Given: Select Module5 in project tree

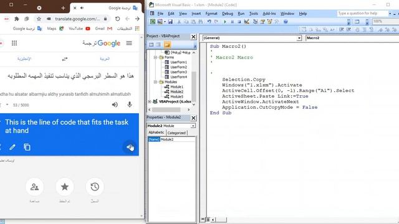Looking at the screenshot, I should [x=176, y=96].
